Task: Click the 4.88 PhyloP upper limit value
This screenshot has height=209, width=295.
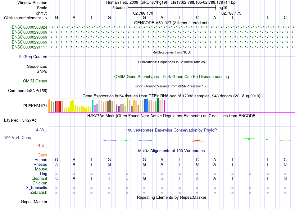Action: click(40, 130)
